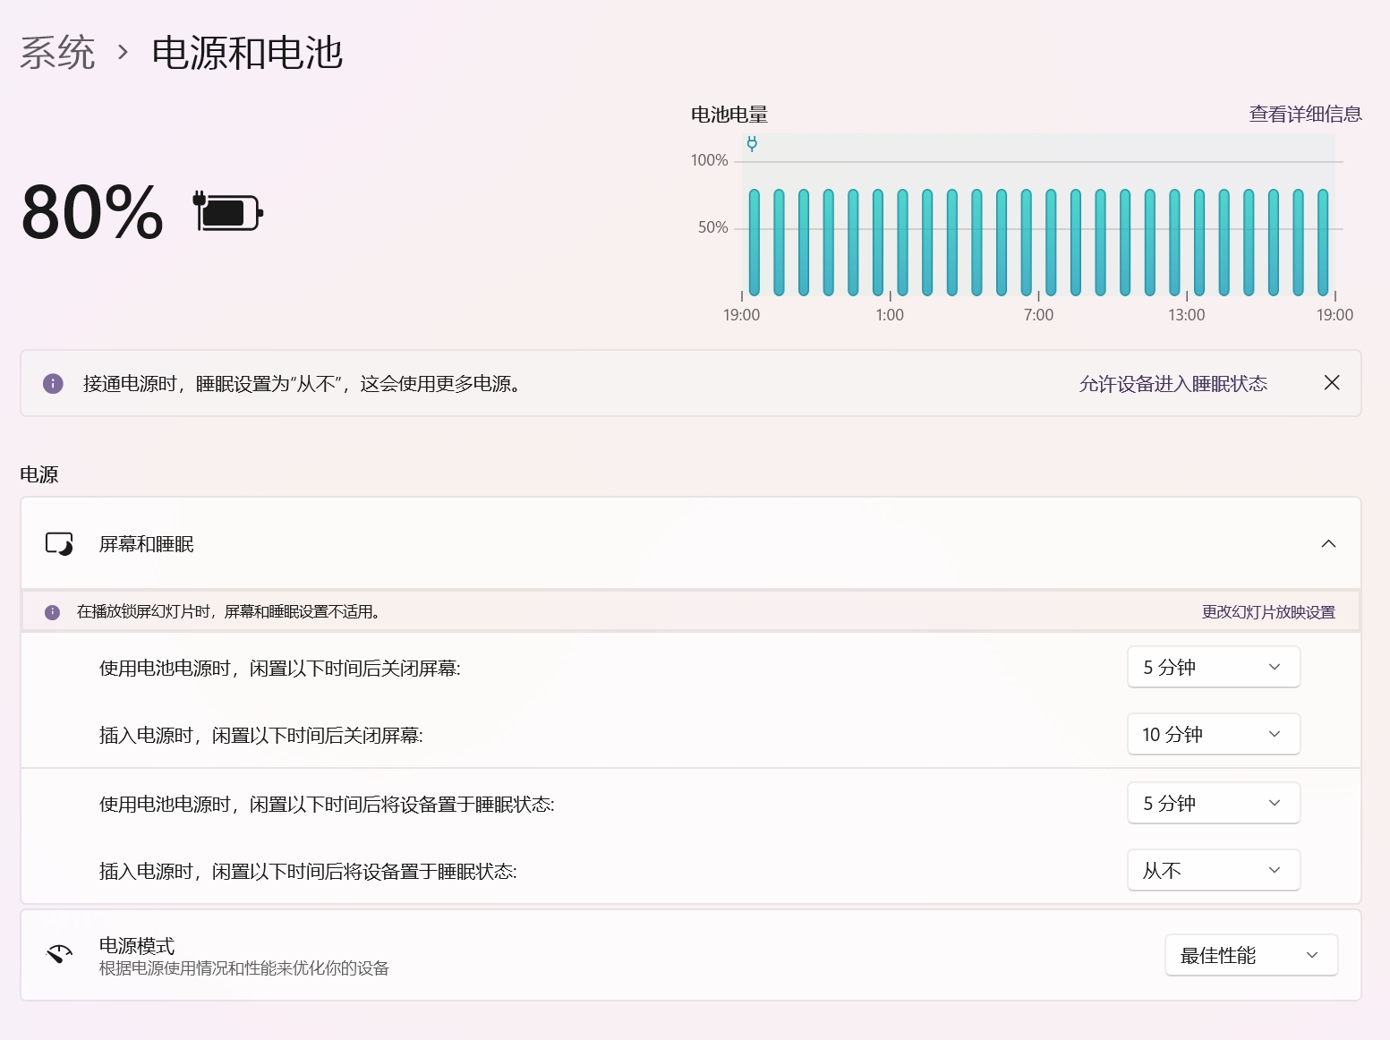1390x1040 pixels.
Task: Click 使用电池电源时，闲置以下时间后关闭屏幕 label
Action: tap(279, 669)
